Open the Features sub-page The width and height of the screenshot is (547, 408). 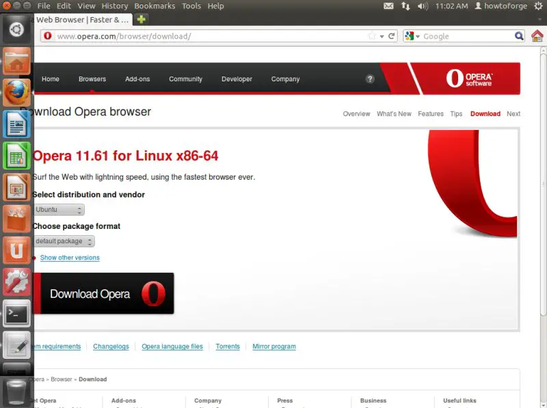(x=431, y=113)
